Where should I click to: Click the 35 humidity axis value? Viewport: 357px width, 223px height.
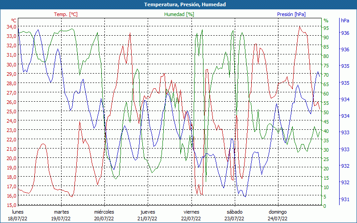(326, 140)
